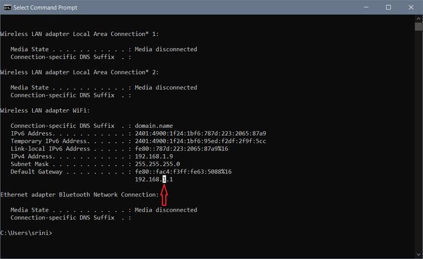Click the vertical scrollbar thumb

418,26
